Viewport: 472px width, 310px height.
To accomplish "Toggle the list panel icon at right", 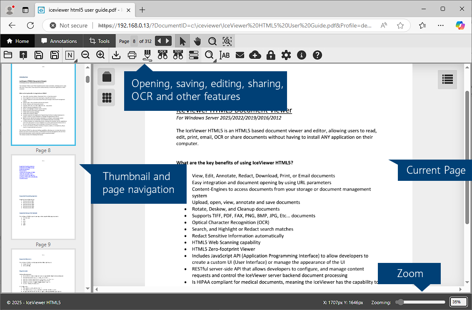I will [x=447, y=80].
